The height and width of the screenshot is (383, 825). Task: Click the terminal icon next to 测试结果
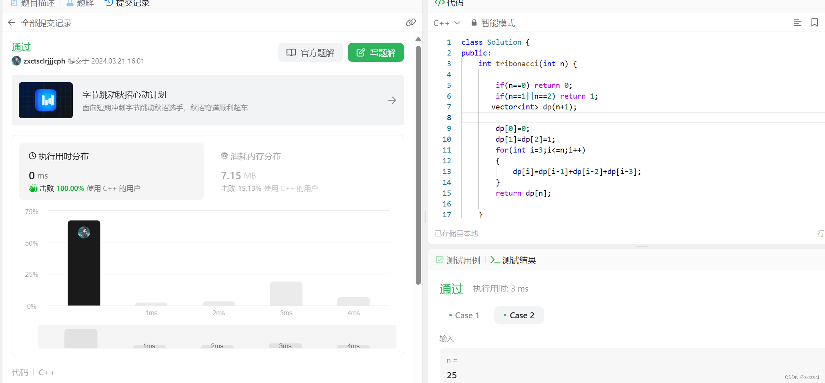click(495, 260)
